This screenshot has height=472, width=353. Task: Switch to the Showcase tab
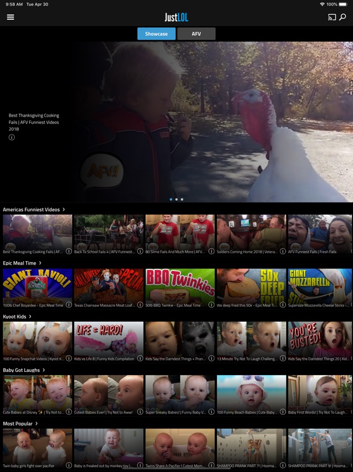(156, 34)
